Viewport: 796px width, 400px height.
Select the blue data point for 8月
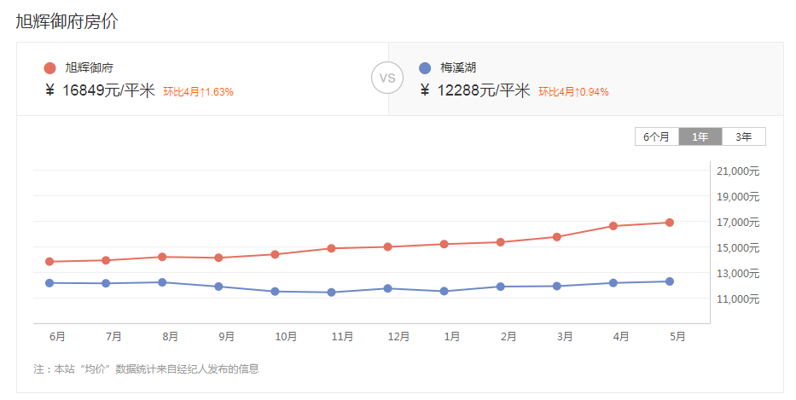click(x=162, y=282)
